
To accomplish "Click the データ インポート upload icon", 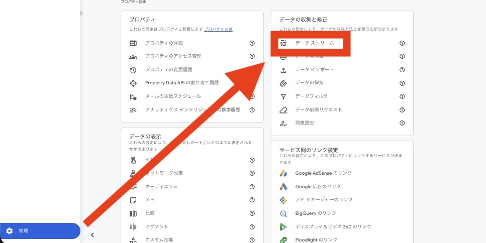I will (283, 70).
